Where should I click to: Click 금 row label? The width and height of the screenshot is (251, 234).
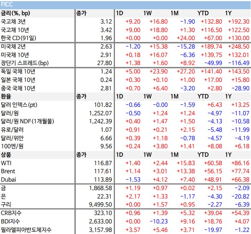tap(3, 188)
